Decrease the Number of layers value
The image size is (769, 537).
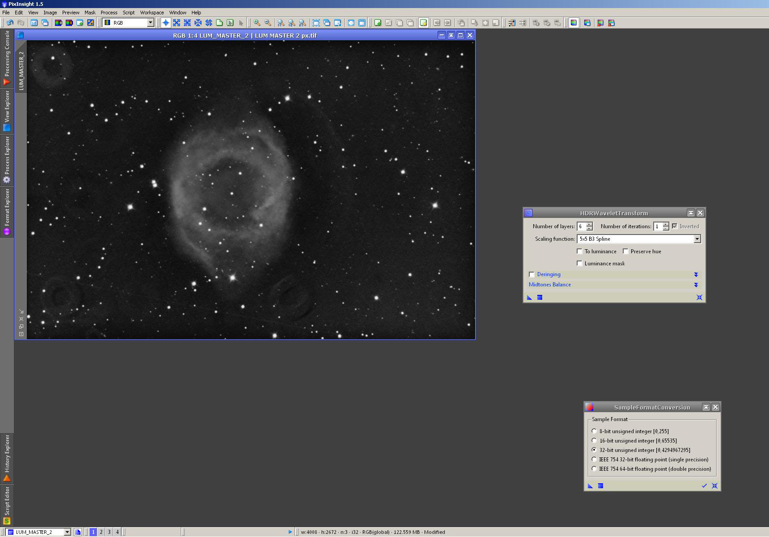click(589, 229)
